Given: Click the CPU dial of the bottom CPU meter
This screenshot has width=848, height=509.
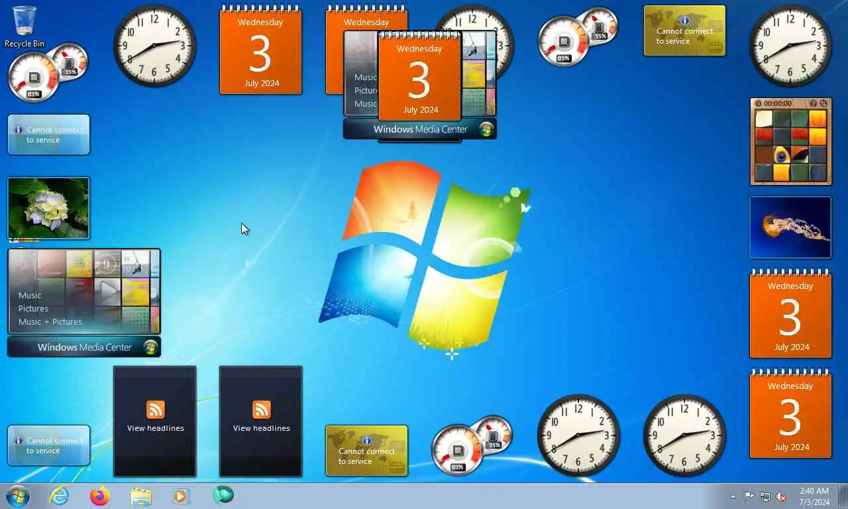Looking at the screenshot, I should click(x=457, y=450).
